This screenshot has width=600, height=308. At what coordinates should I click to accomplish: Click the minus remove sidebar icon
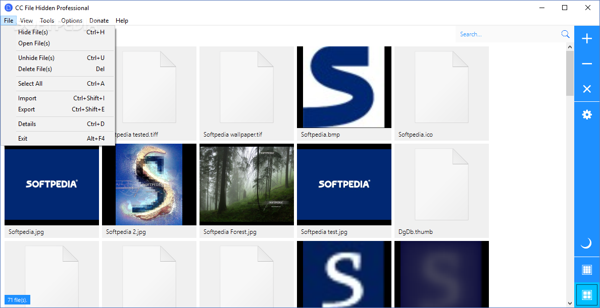(587, 64)
